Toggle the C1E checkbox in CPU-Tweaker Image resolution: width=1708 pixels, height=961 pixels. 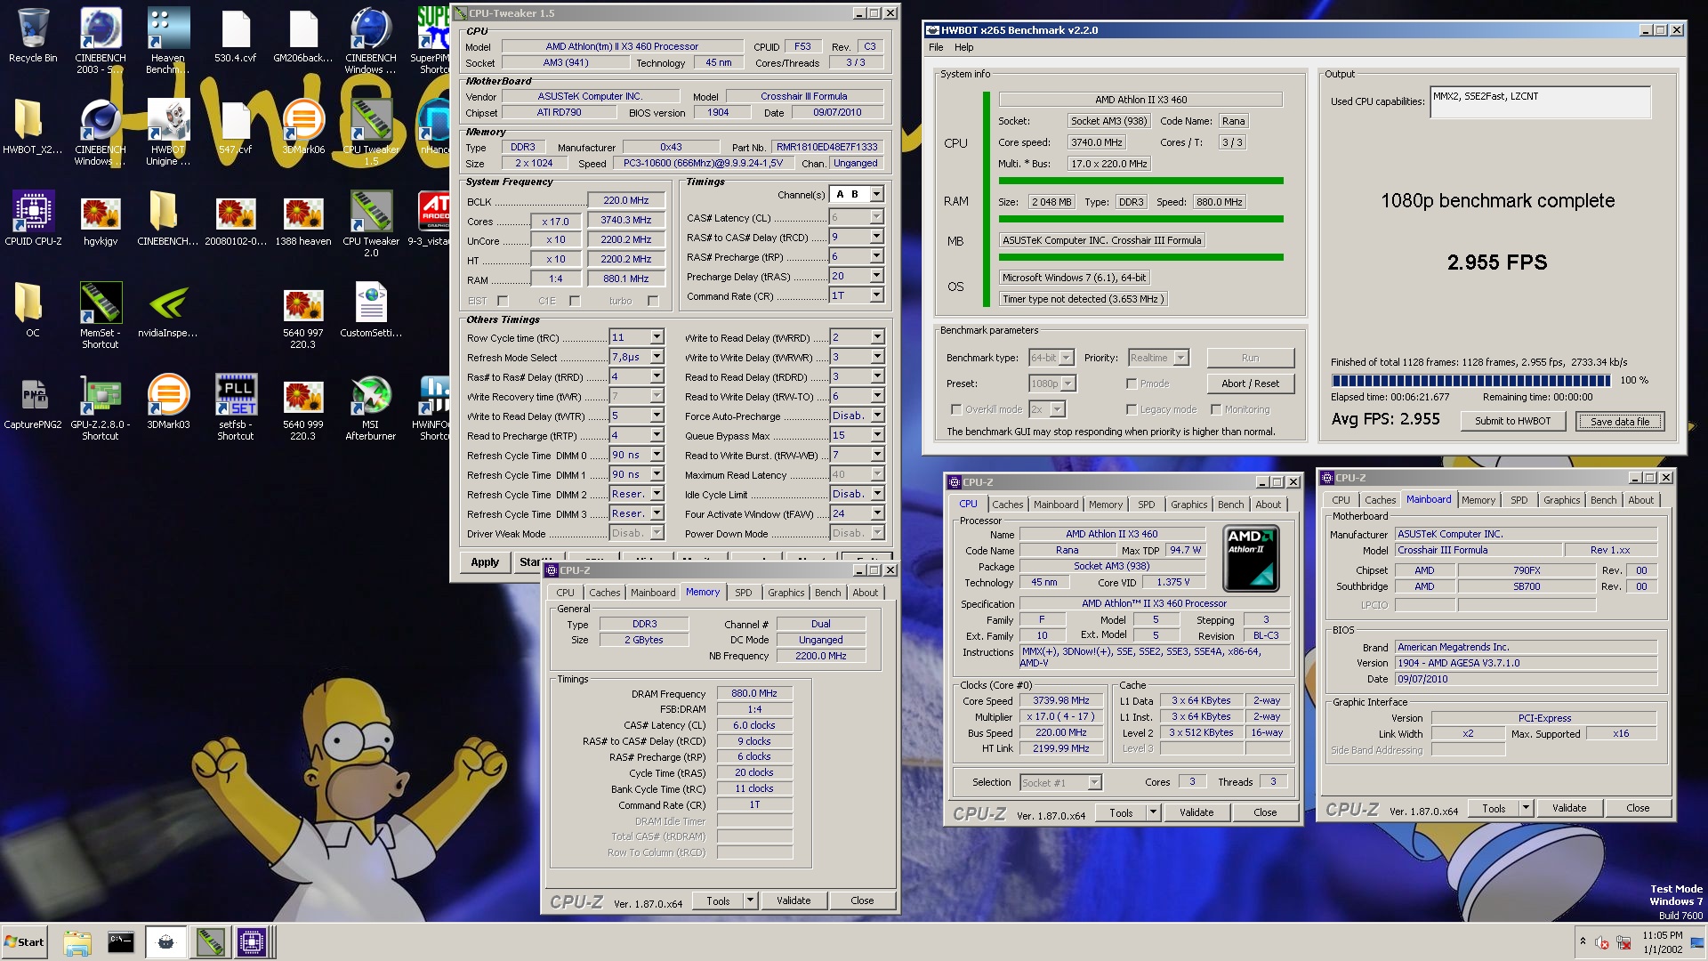575,301
